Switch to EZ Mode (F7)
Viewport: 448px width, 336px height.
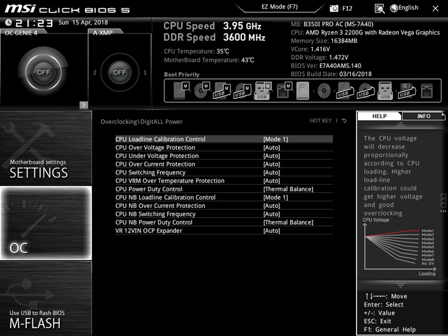279,7
